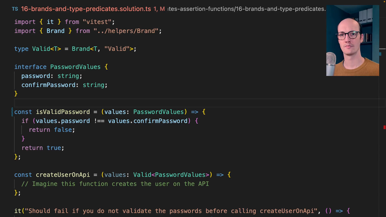Click the password property in the interface
The image size is (386, 217).
[35, 76]
